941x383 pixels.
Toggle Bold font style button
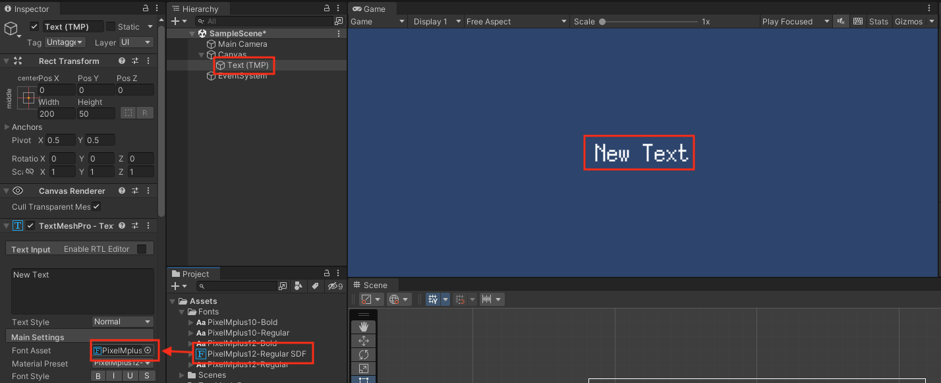(x=98, y=376)
